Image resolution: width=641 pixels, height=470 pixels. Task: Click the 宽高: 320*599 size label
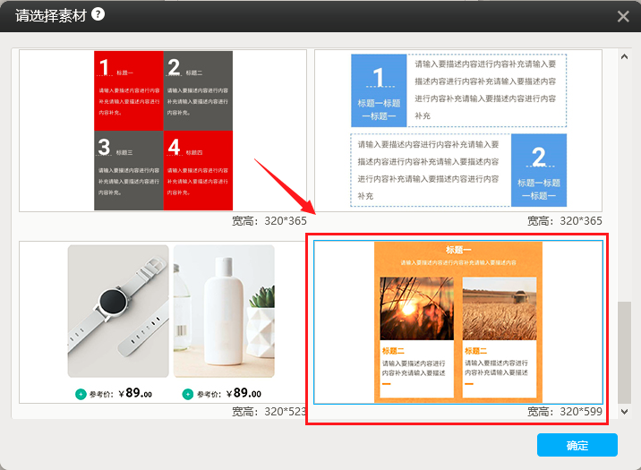(x=564, y=412)
